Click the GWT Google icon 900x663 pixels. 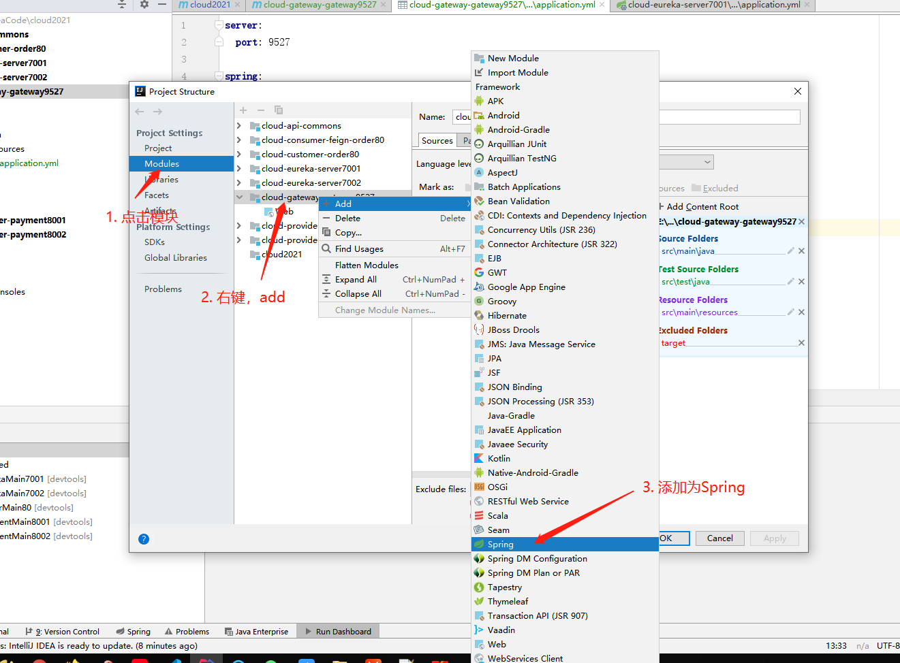(x=479, y=273)
